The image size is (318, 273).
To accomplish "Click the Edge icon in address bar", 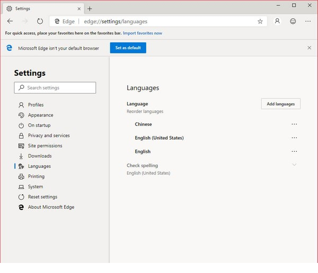I will (57, 21).
